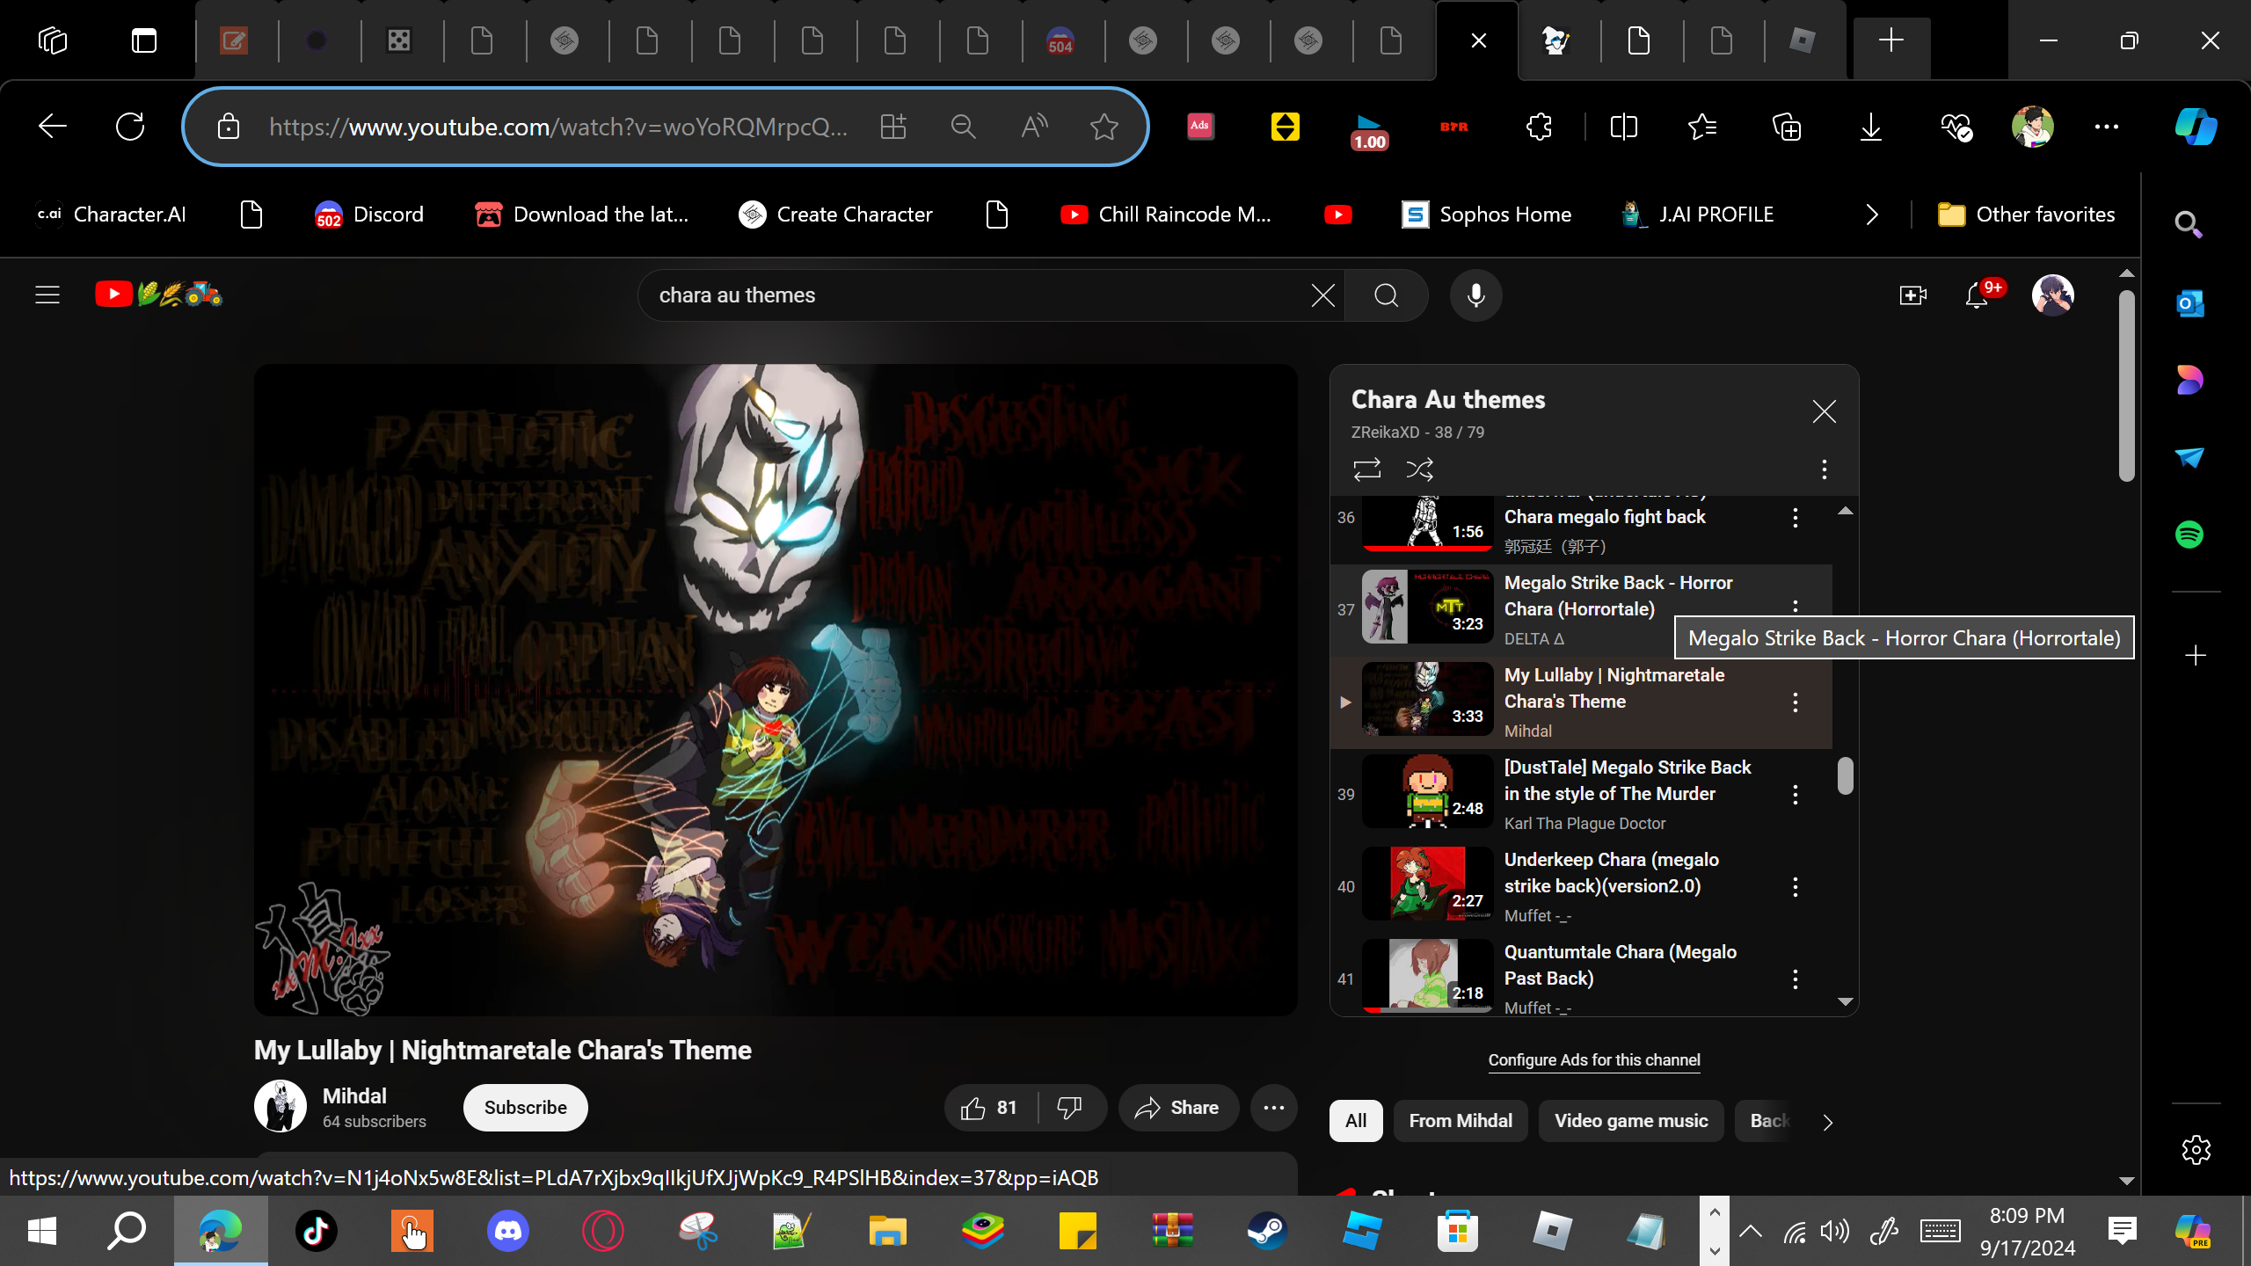Open the Edge split screen icon
This screenshot has width=2251, height=1266.
point(1623,127)
